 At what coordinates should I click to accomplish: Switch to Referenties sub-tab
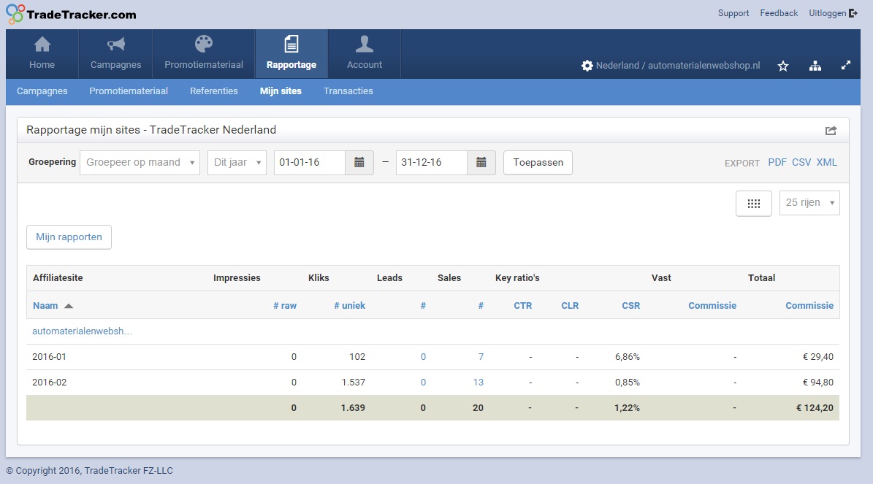pyautogui.click(x=214, y=91)
